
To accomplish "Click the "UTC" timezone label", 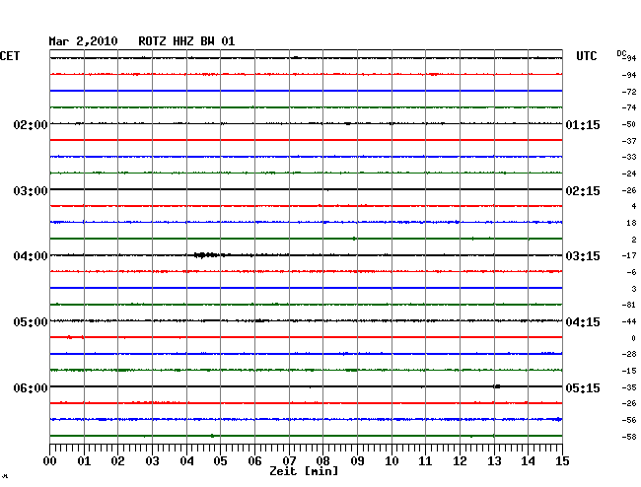I will coord(586,56).
